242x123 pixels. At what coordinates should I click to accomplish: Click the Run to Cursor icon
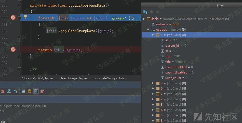click(x=15, y=91)
